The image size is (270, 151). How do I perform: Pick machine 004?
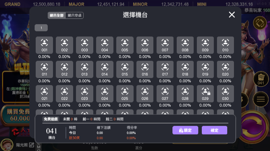pyautogui.click(x=105, y=45)
